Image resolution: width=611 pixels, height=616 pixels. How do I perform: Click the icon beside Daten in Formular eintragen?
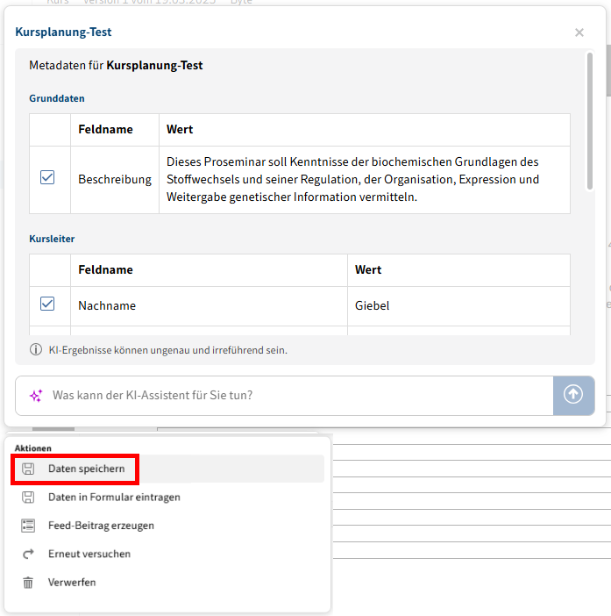pos(28,498)
